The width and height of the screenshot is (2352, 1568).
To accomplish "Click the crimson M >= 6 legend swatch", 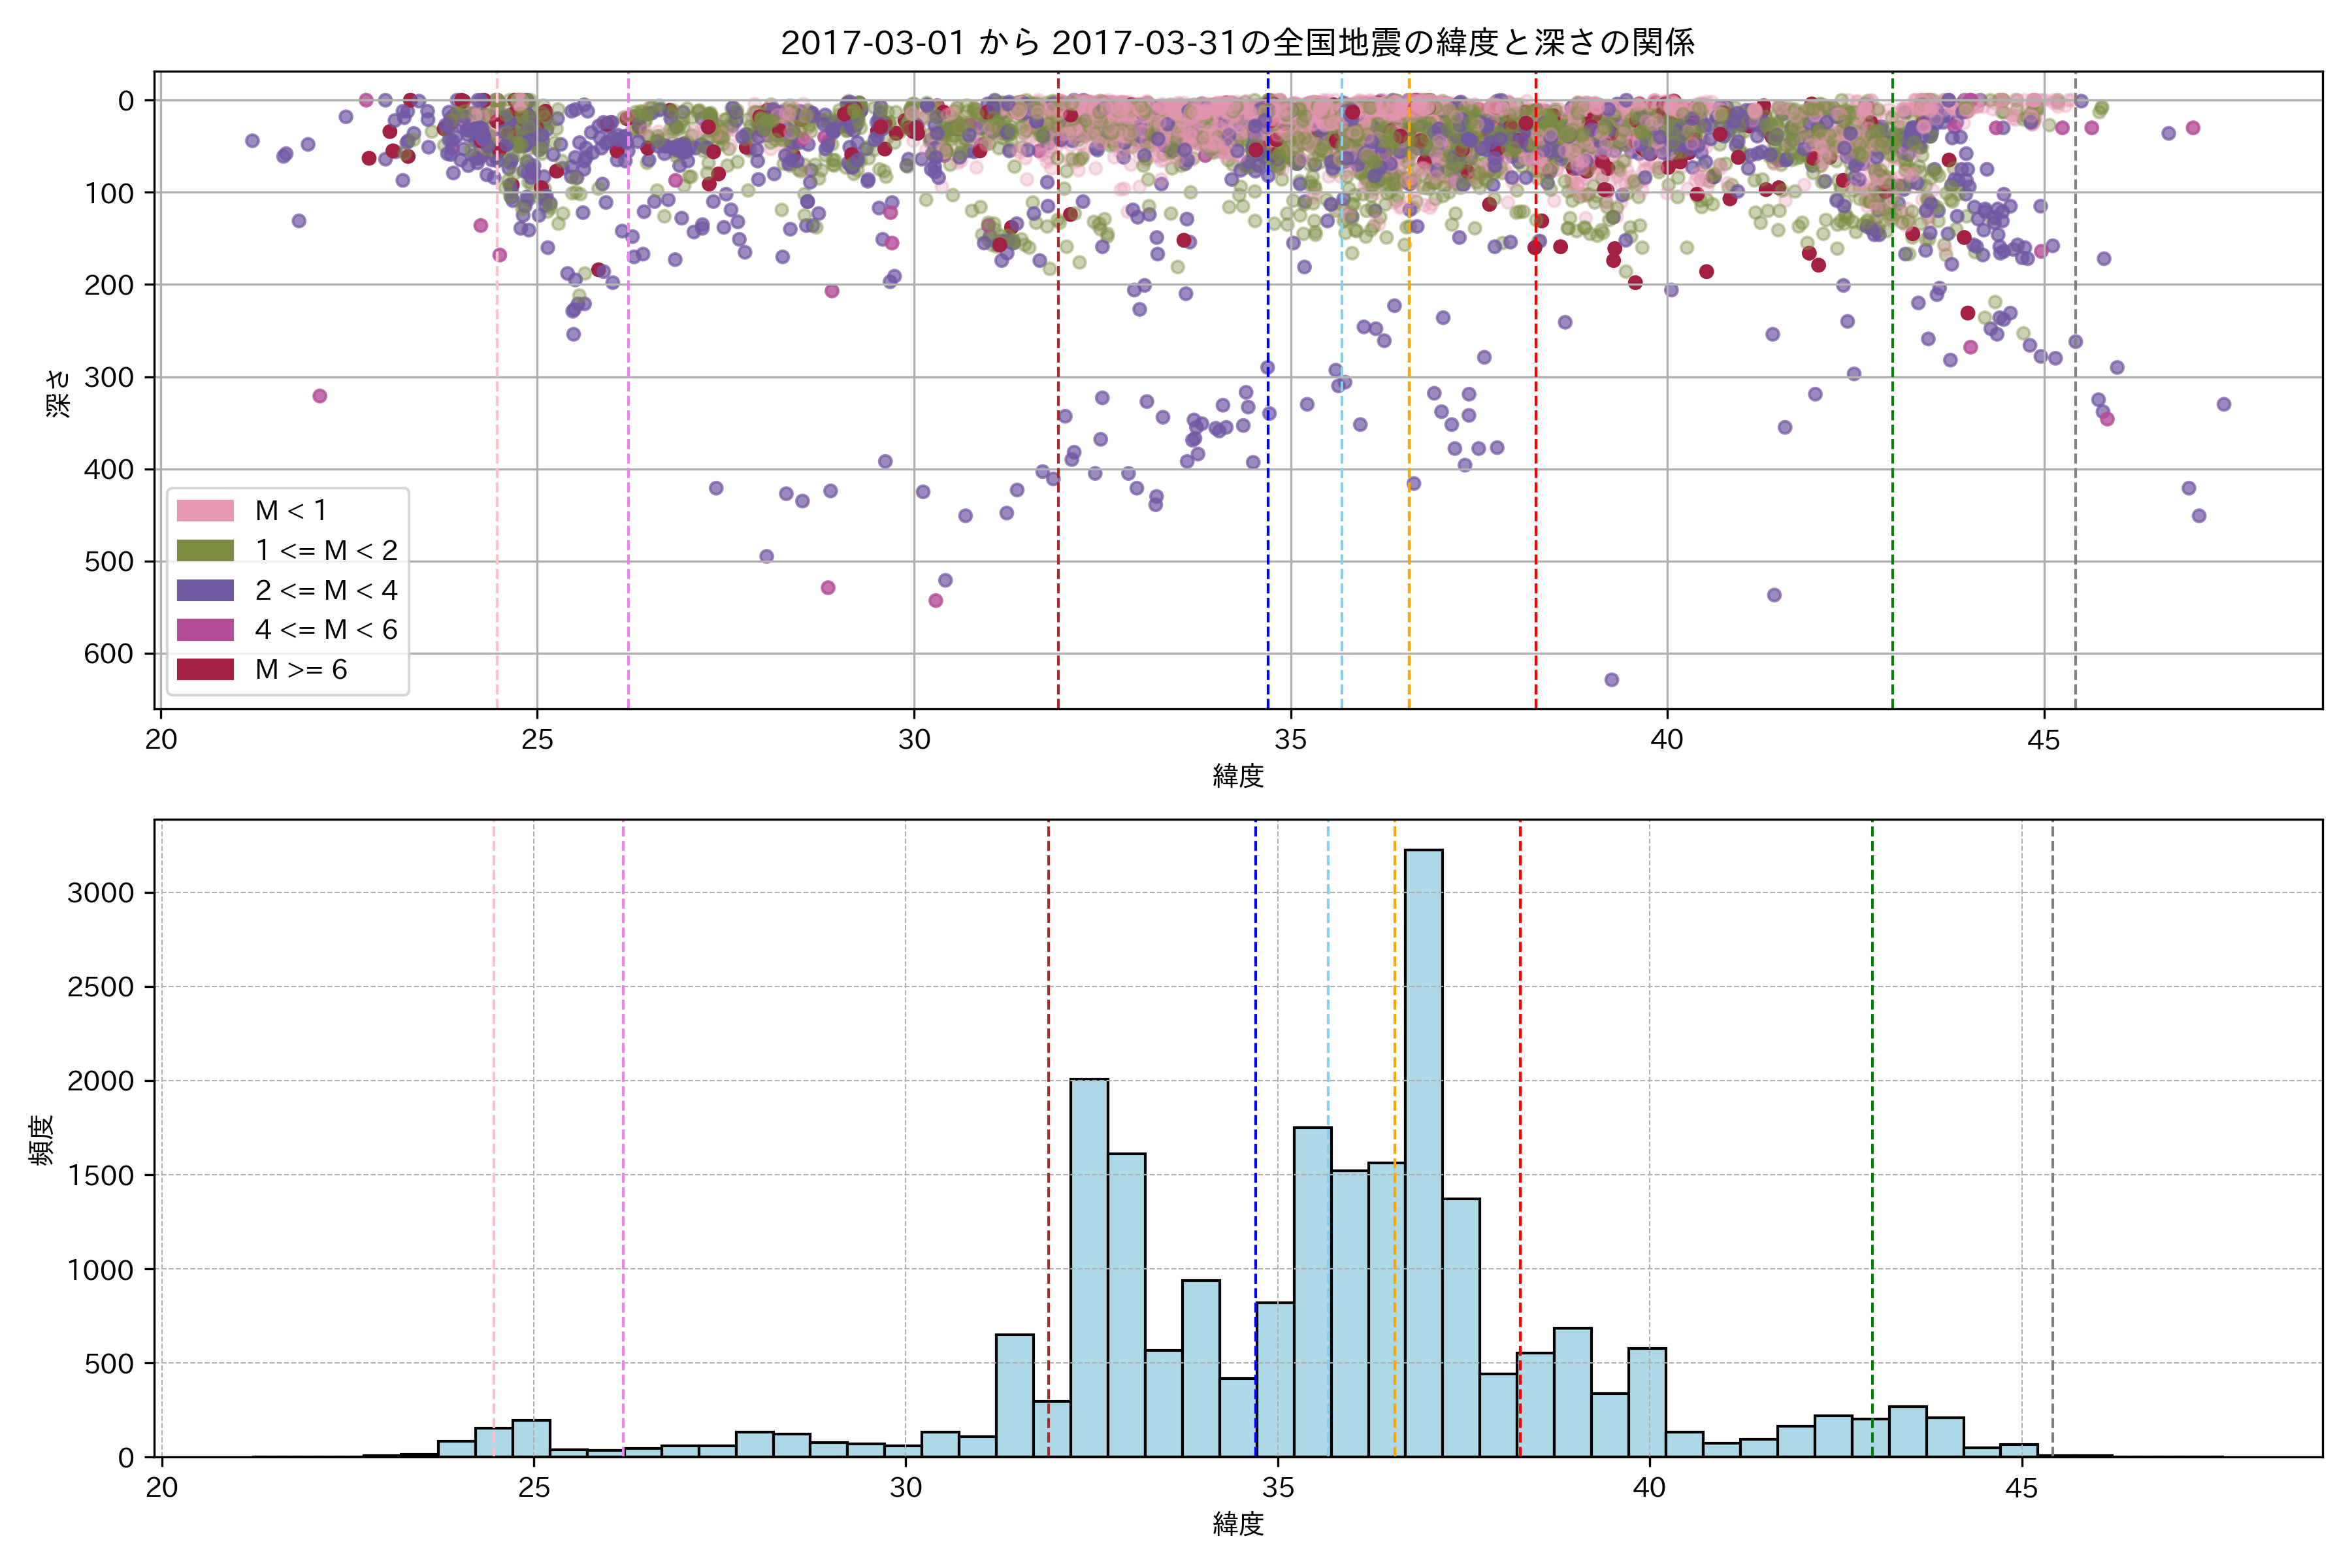I will click(205, 669).
